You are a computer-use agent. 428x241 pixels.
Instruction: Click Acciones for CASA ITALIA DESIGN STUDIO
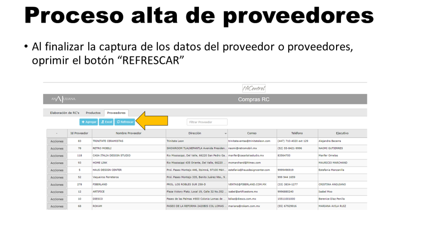point(57,156)
